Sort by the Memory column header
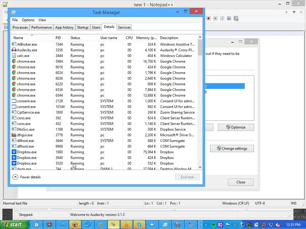This screenshot has height=229, width=306. 146,38
